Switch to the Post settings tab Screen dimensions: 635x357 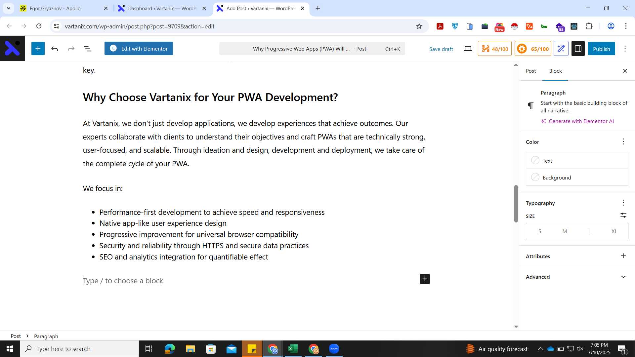(x=531, y=71)
